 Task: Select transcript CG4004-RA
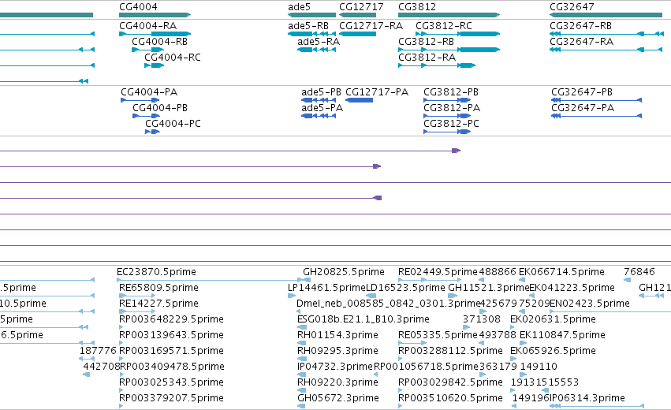[x=147, y=26]
